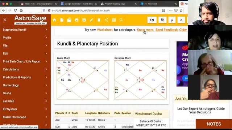Click the Know more link
Viewport: 232px width, 130px height.
145,30
